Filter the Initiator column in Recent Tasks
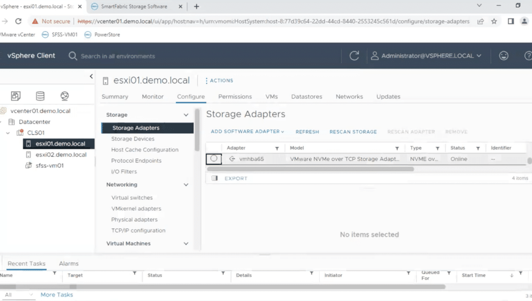Image resolution: width=532 pixels, height=301 pixels. click(x=408, y=273)
